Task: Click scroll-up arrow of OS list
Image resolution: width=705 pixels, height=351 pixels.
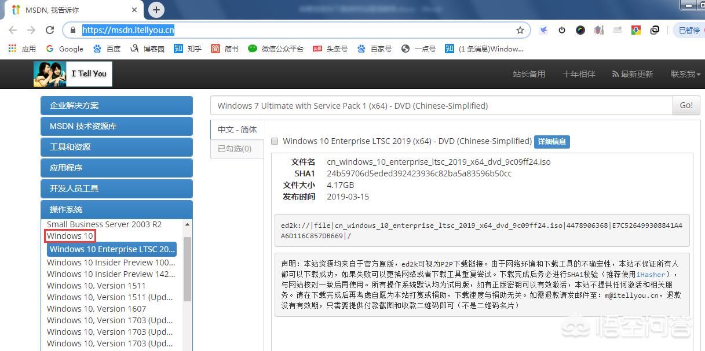Action: pos(187,224)
